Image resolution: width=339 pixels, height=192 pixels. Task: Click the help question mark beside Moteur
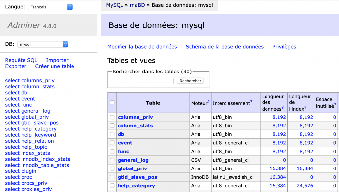(x=209, y=102)
